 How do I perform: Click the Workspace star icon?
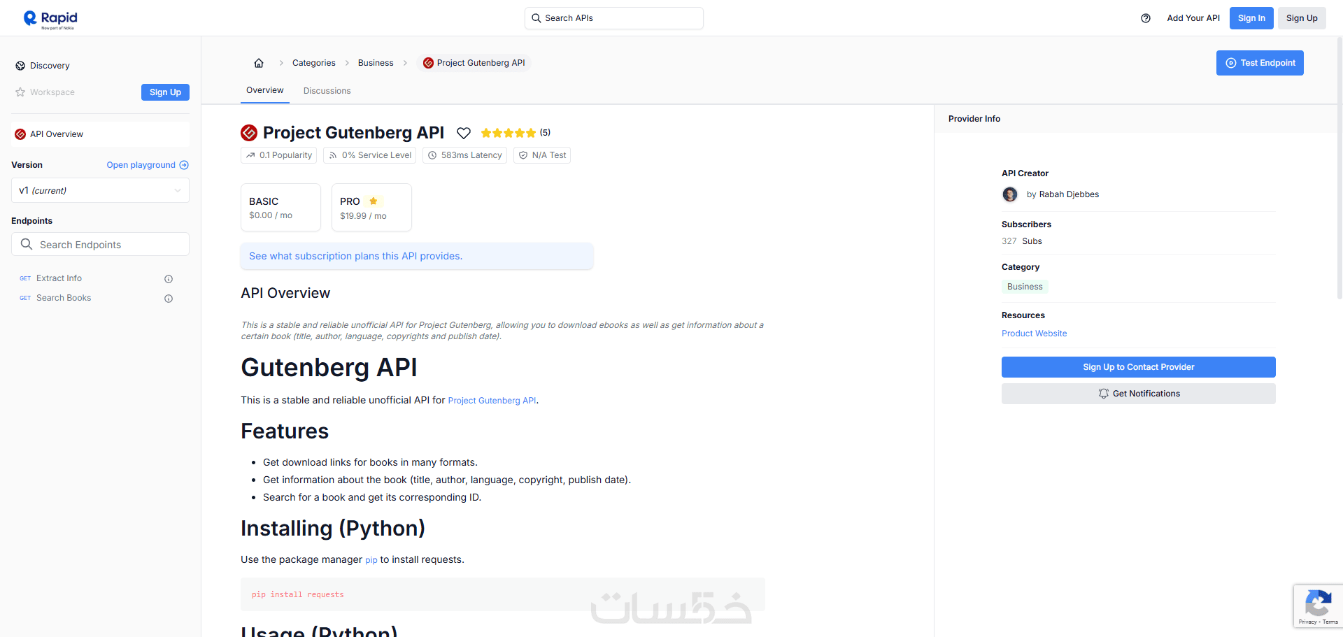20,92
